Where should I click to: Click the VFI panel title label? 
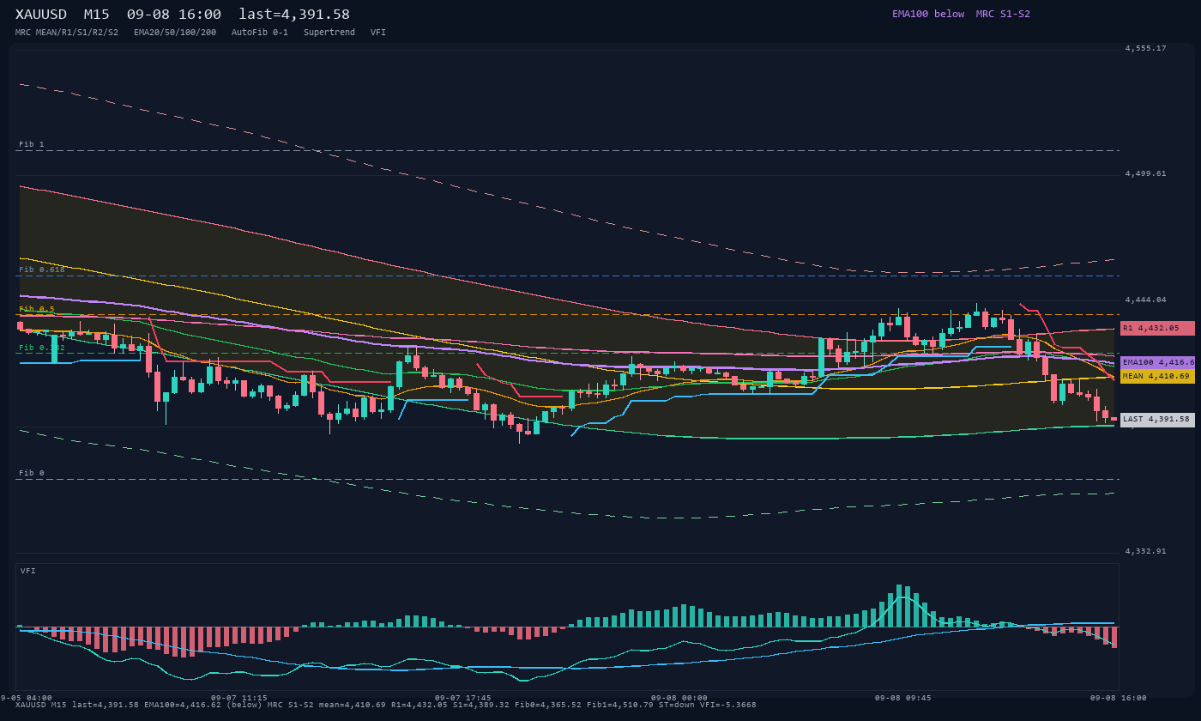[28, 571]
